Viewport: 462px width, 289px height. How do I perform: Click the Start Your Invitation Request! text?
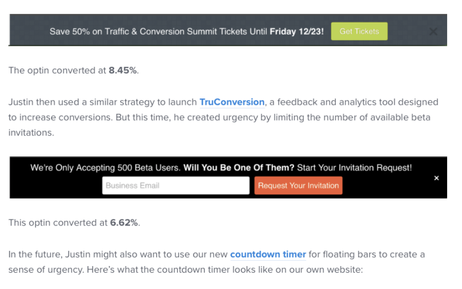tap(355, 168)
